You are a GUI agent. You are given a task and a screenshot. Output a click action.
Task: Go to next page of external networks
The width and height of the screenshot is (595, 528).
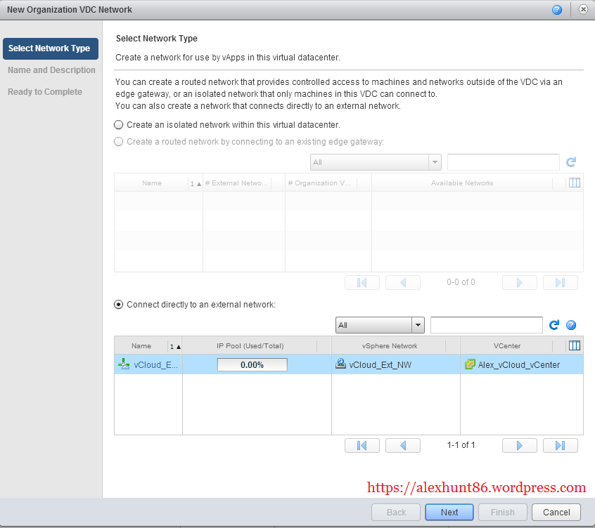pyautogui.click(x=519, y=445)
